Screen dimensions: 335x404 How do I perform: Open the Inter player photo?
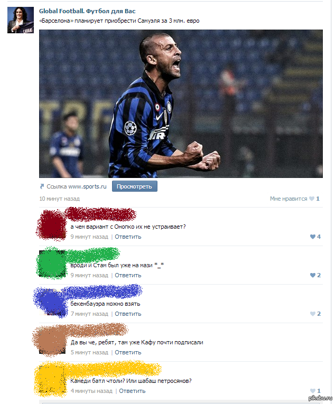pyautogui.click(x=181, y=104)
